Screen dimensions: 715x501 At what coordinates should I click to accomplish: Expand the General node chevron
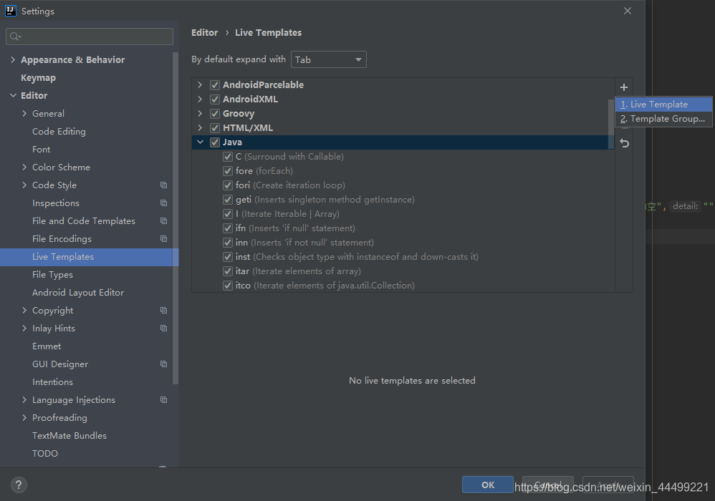[x=24, y=113]
